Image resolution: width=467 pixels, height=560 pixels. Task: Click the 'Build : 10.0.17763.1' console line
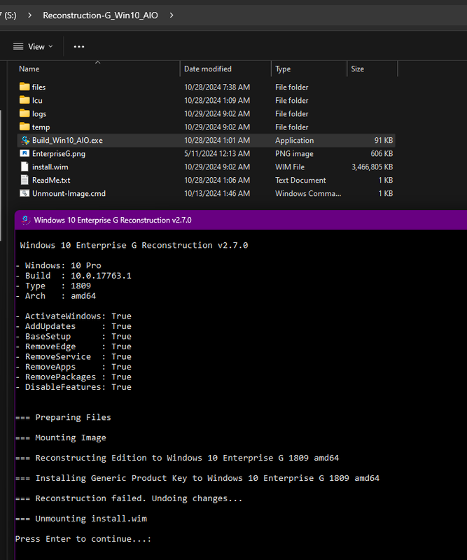coord(74,276)
